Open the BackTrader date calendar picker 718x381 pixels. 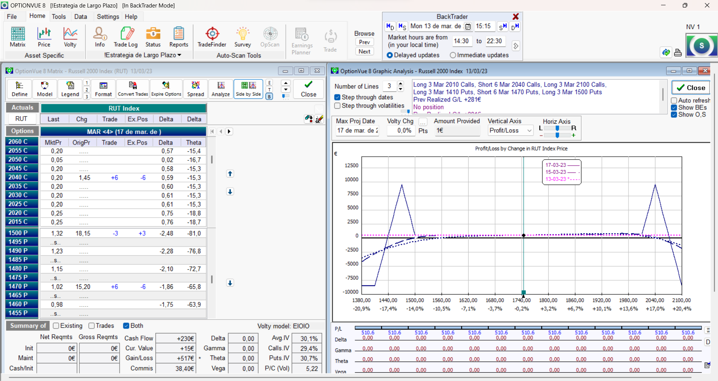click(468, 27)
